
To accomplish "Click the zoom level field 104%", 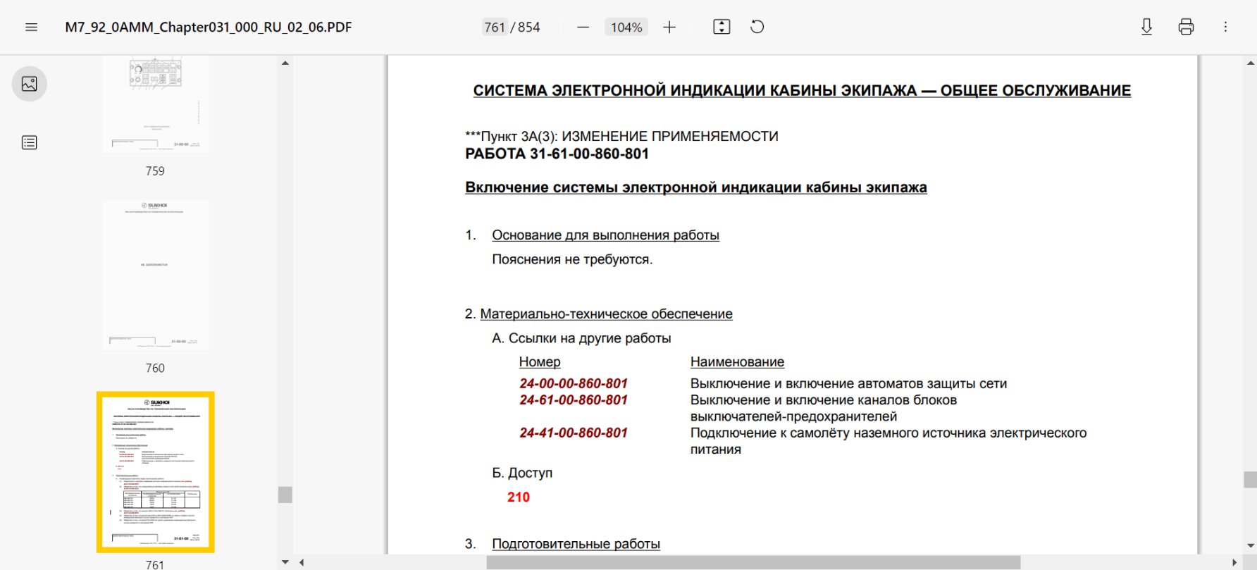I will point(626,27).
